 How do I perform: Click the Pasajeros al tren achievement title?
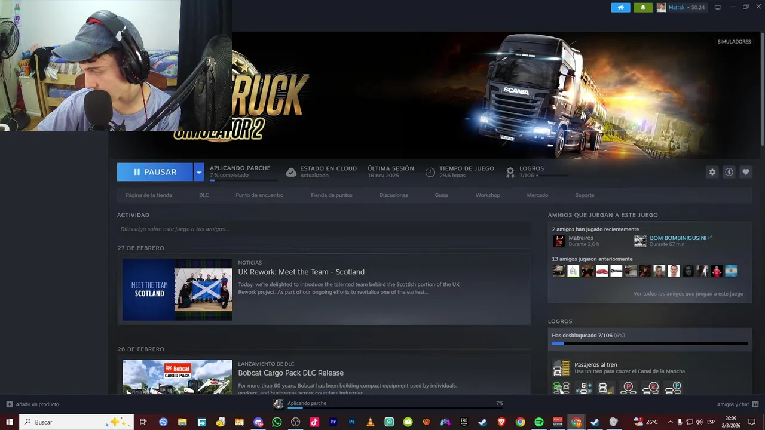[x=596, y=365]
